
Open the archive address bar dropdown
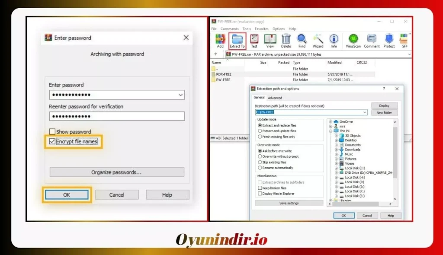click(409, 54)
